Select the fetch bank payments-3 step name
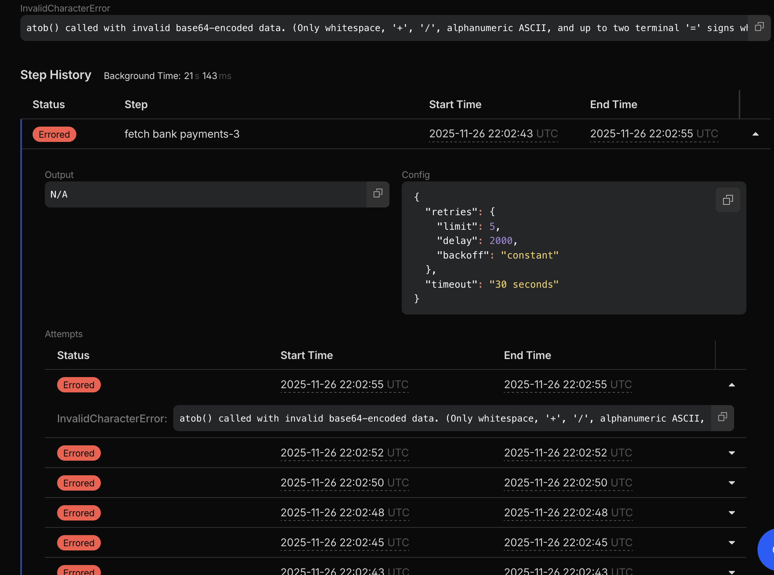 (182, 134)
